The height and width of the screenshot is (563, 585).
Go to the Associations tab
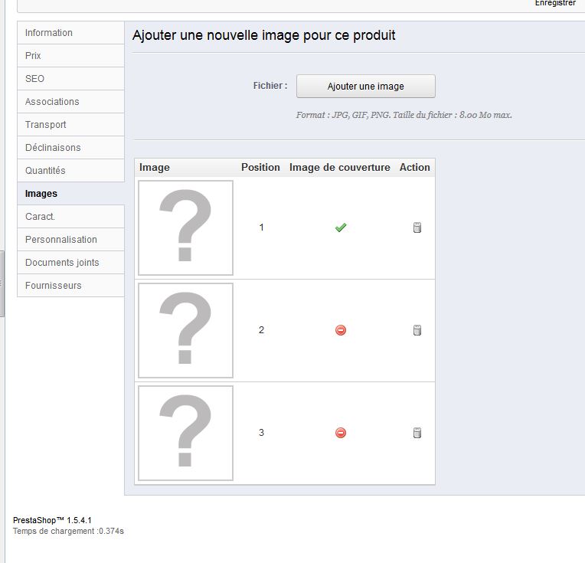click(x=71, y=102)
